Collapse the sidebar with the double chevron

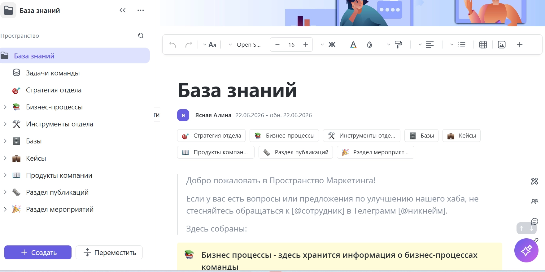(x=123, y=11)
